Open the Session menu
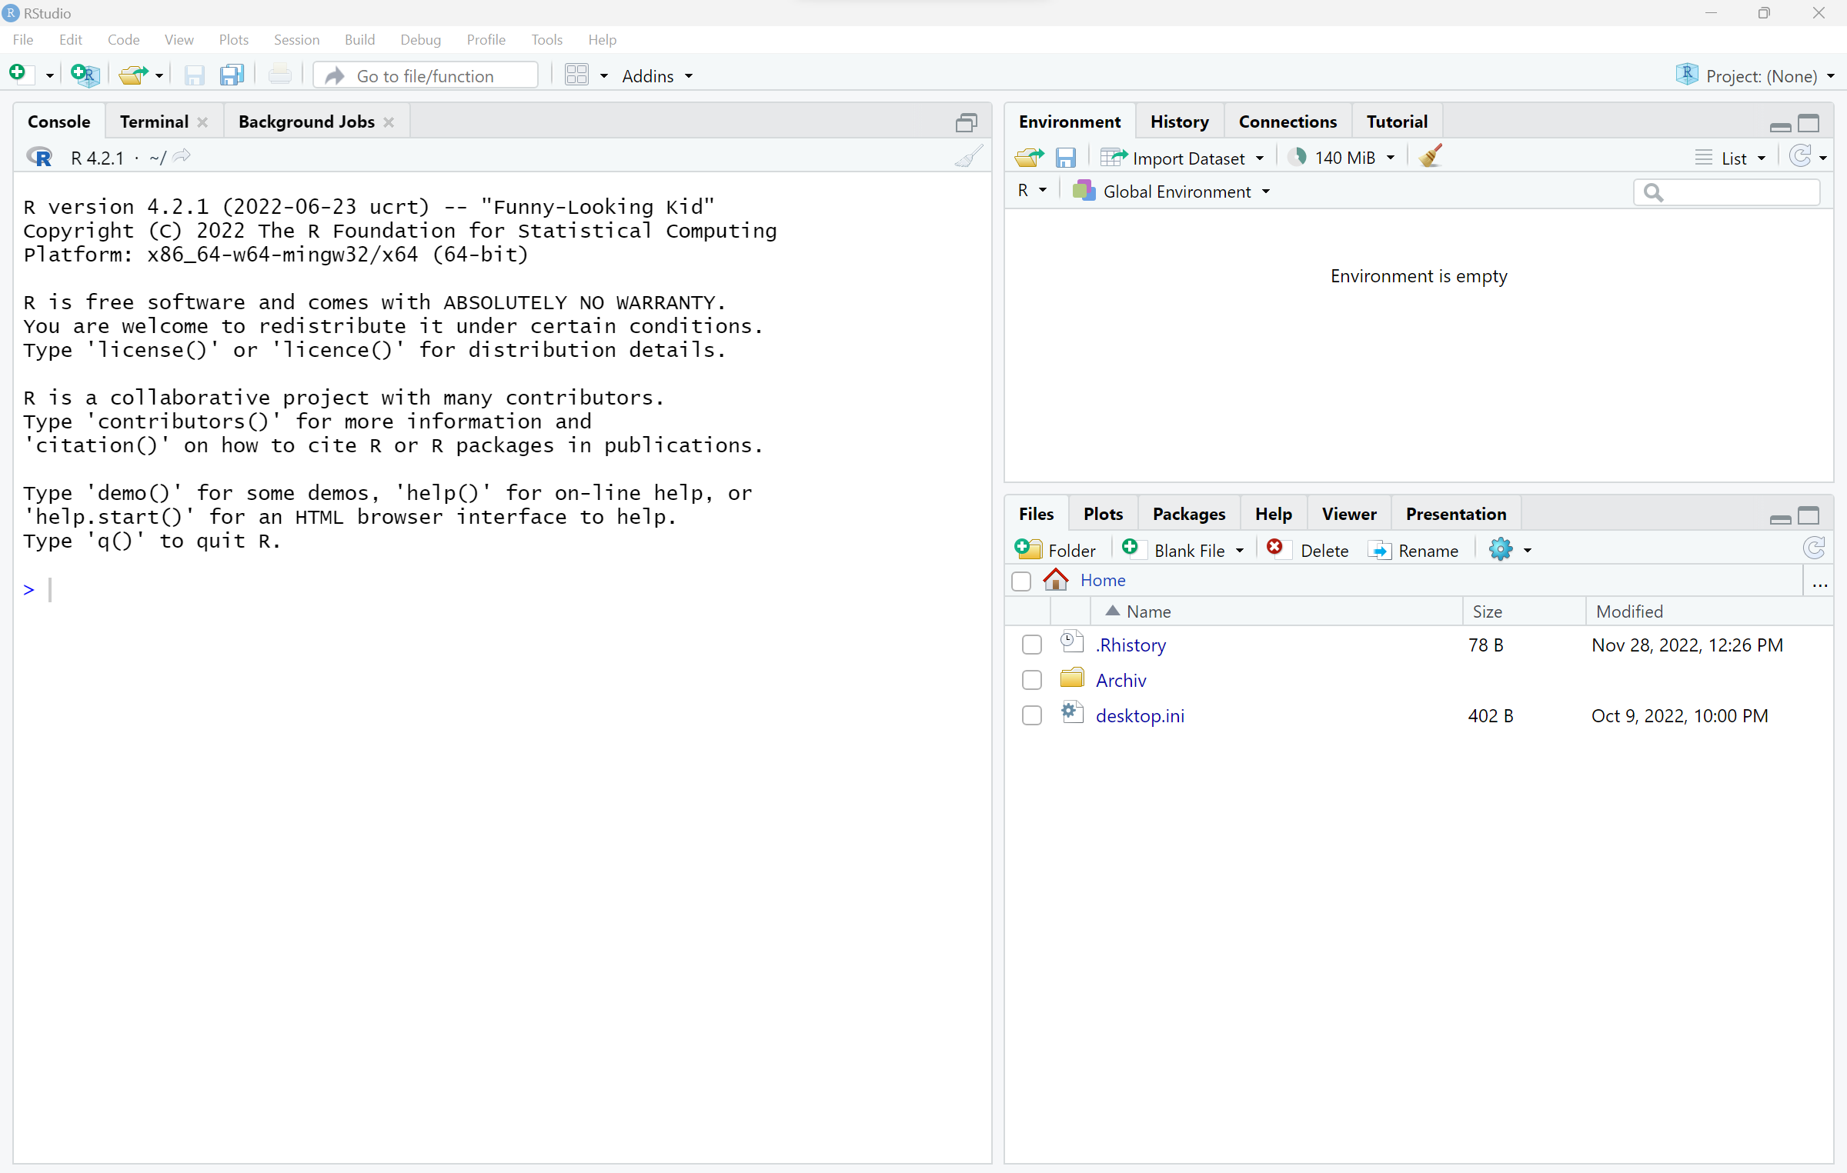Screen dimensions: 1847x1173 point(296,39)
